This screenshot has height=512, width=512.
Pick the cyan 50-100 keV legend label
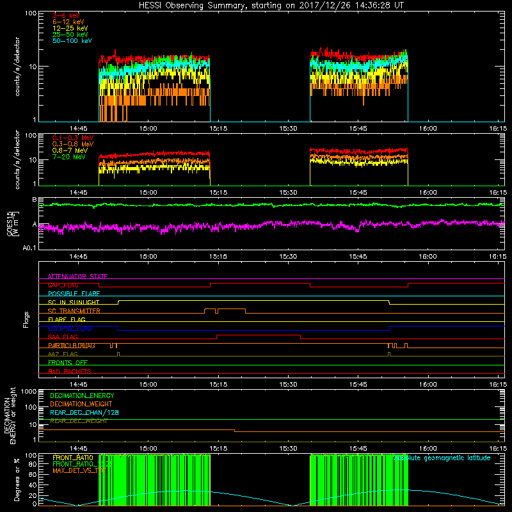click(72, 41)
